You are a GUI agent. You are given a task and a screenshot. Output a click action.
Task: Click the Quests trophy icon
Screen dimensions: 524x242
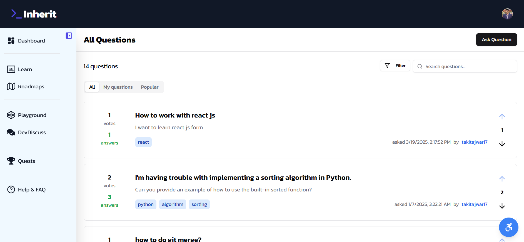point(11,161)
